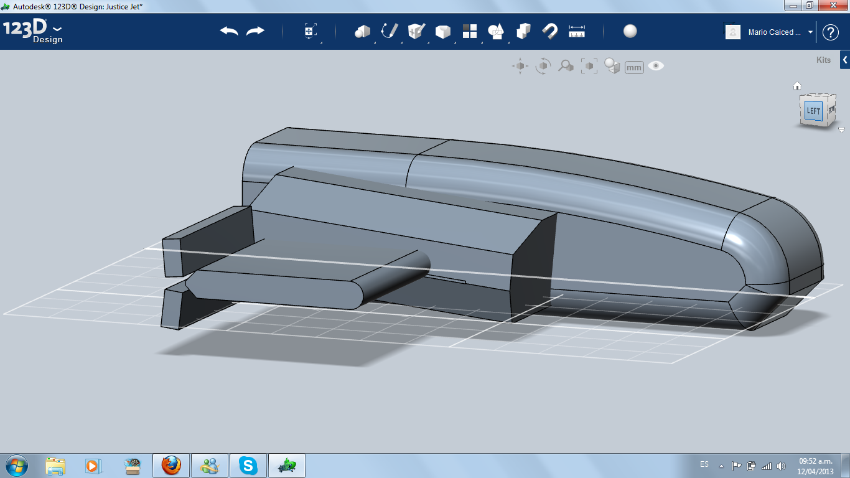Image resolution: width=850 pixels, height=478 pixels.
Task: Minimize the 123D Design window
Action: 792,6
